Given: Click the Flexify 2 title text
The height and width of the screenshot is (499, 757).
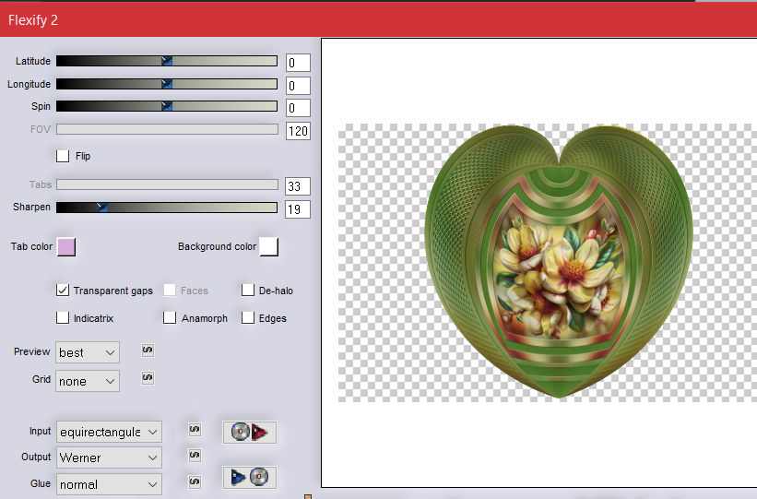Looking at the screenshot, I should tap(33, 20).
